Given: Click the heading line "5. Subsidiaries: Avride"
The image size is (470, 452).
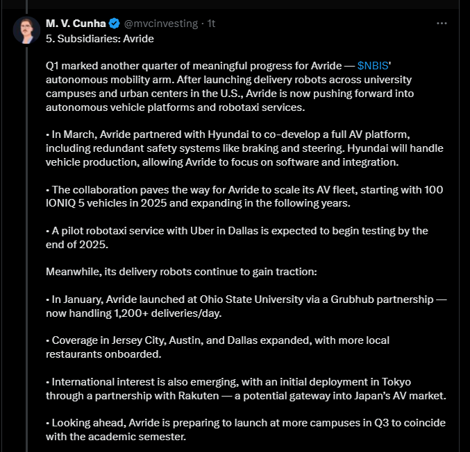Looking at the screenshot, I should pos(100,39).
